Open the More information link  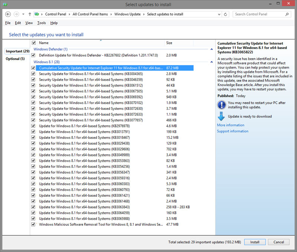pos(231,125)
